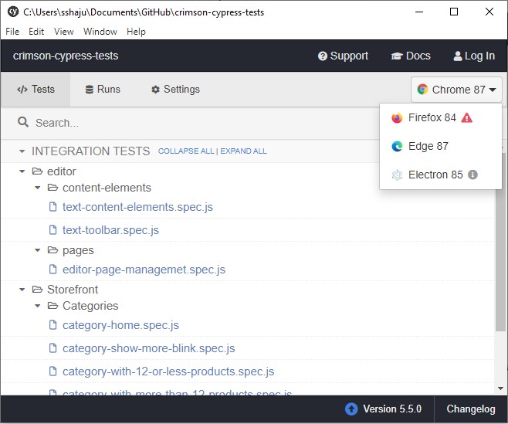508x424 pixels.
Task: Select Electron 85 from browser list
Action: (x=441, y=175)
